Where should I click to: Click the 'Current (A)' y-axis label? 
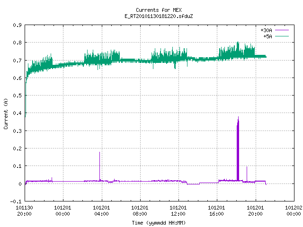[6, 114]
